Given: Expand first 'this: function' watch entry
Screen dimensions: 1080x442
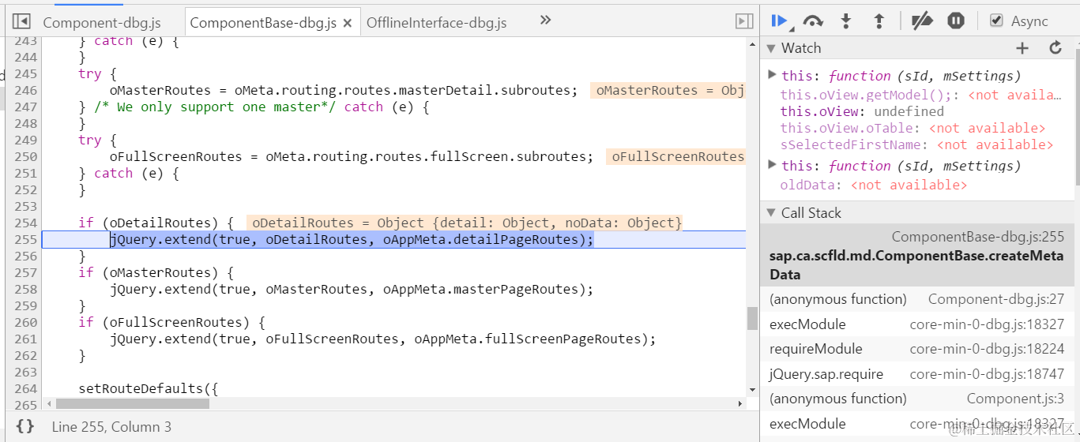Looking at the screenshot, I should [x=772, y=75].
